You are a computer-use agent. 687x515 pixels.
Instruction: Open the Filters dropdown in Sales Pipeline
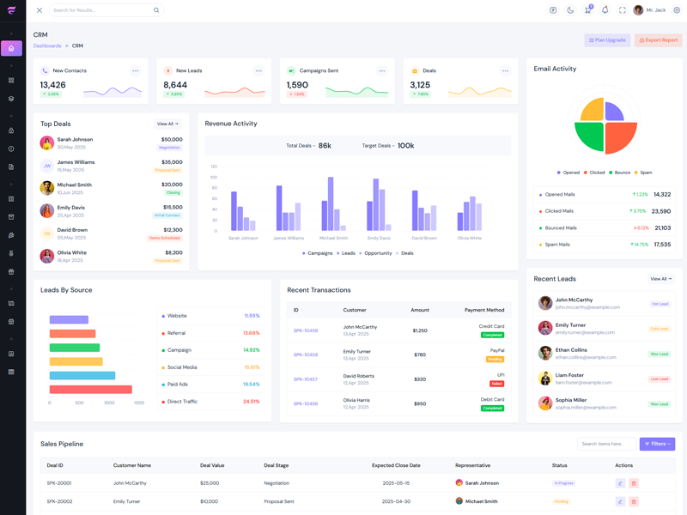pyautogui.click(x=657, y=444)
